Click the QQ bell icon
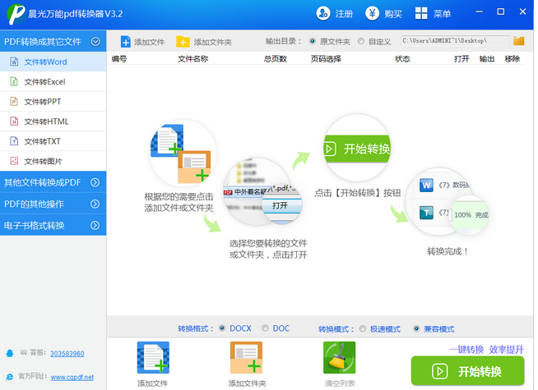538x390 pixels. 10,353
